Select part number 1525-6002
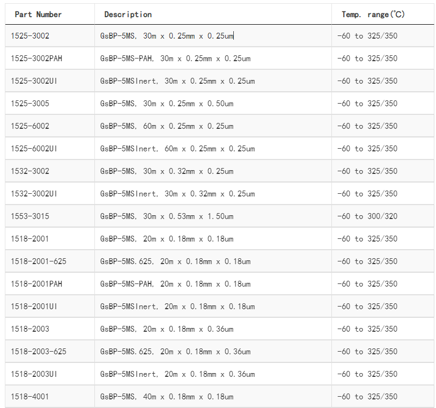 click(x=30, y=126)
